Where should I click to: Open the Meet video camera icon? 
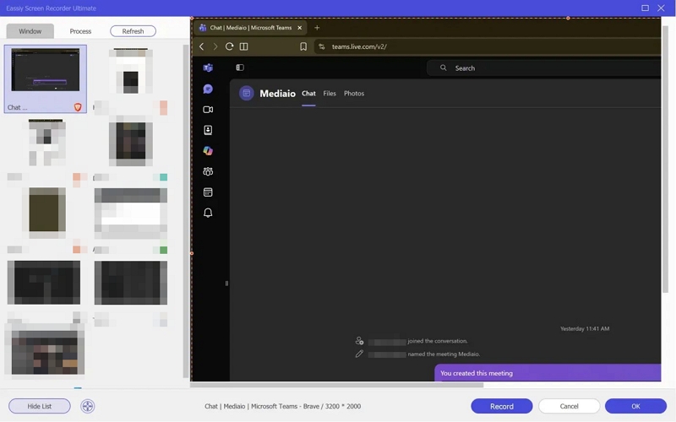(x=208, y=110)
